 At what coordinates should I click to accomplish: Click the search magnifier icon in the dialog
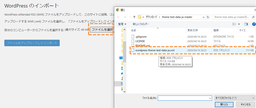253,17
